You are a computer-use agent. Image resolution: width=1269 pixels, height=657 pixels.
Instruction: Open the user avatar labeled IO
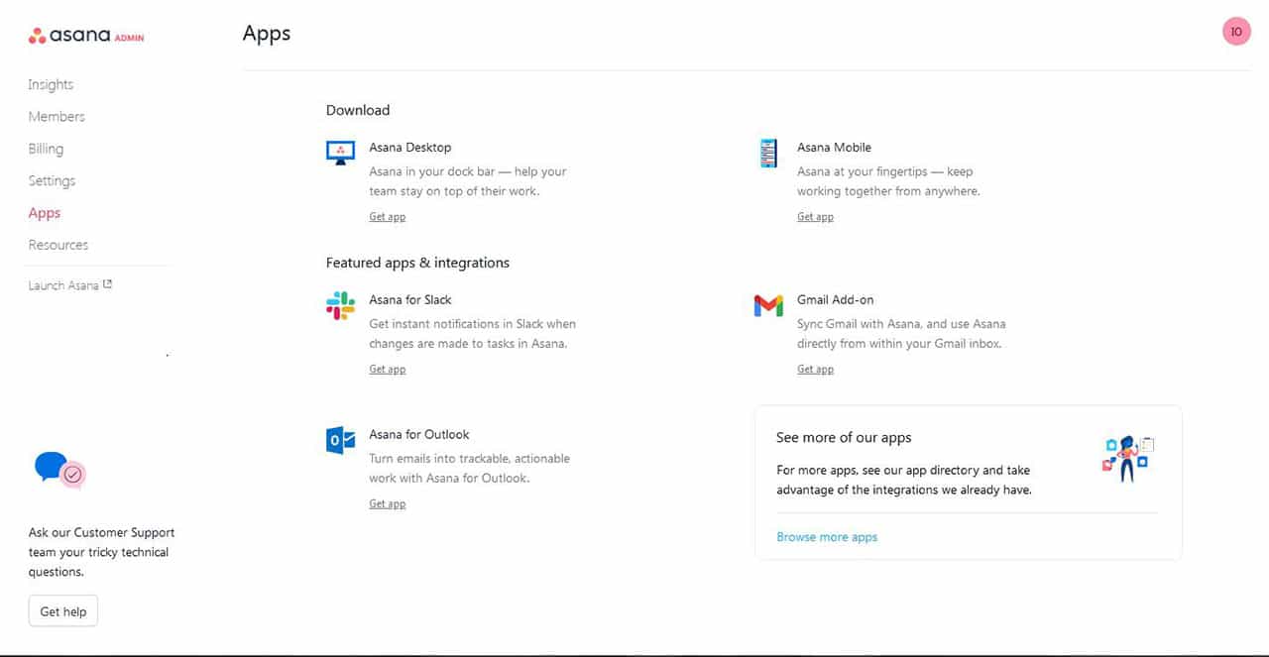(x=1236, y=32)
